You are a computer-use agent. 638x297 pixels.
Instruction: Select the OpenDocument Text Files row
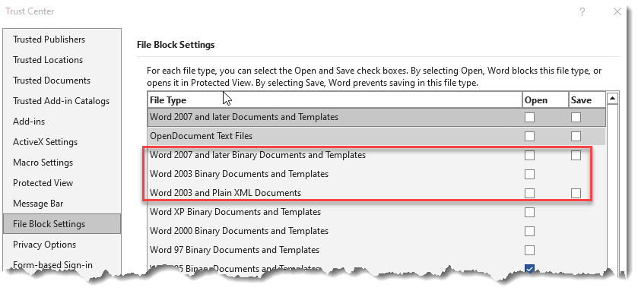(376, 136)
